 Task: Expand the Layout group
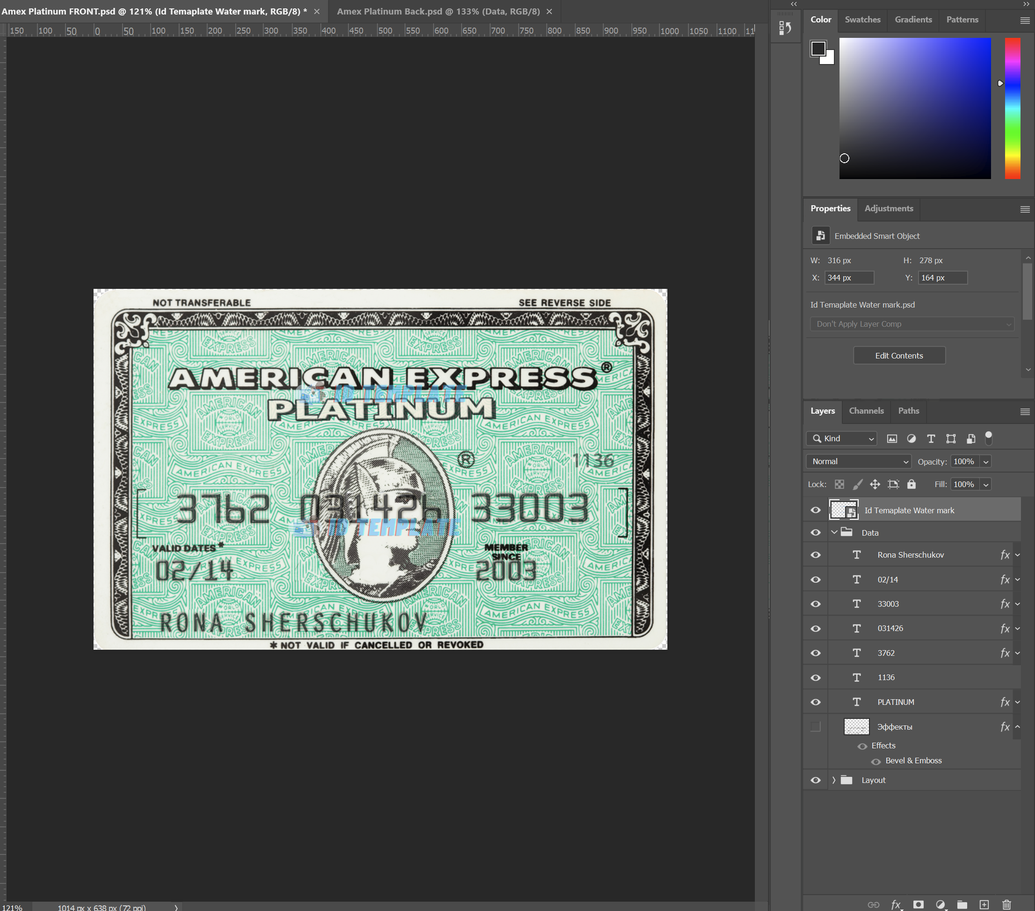[834, 780]
